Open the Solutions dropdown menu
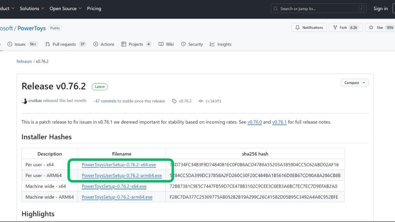The image size is (395, 222). [x=32, y=9]
